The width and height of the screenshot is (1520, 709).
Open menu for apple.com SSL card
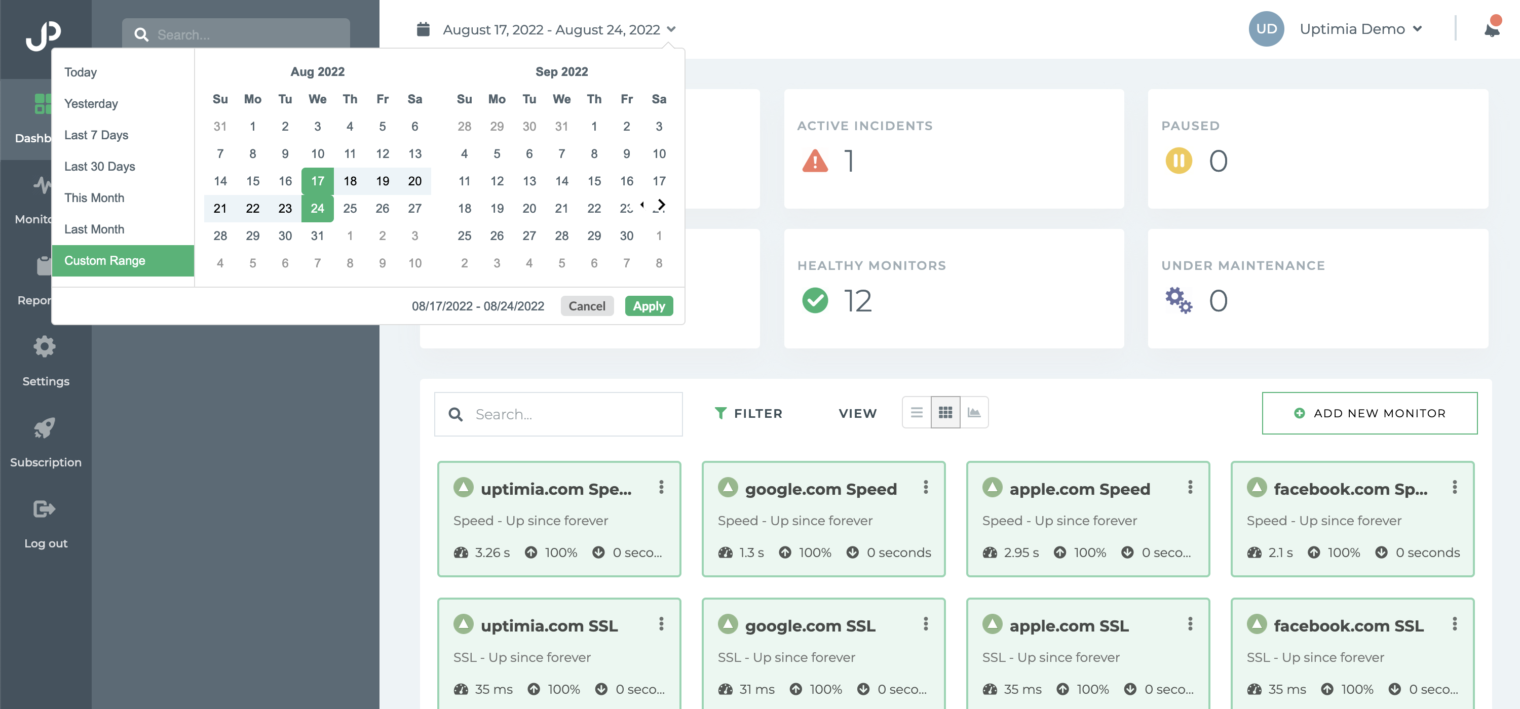pyautogui.click(x=1190, y=624)
